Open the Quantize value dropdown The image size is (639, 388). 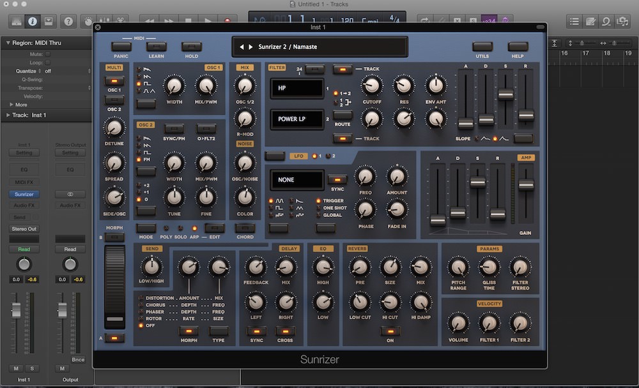[67, 71]
